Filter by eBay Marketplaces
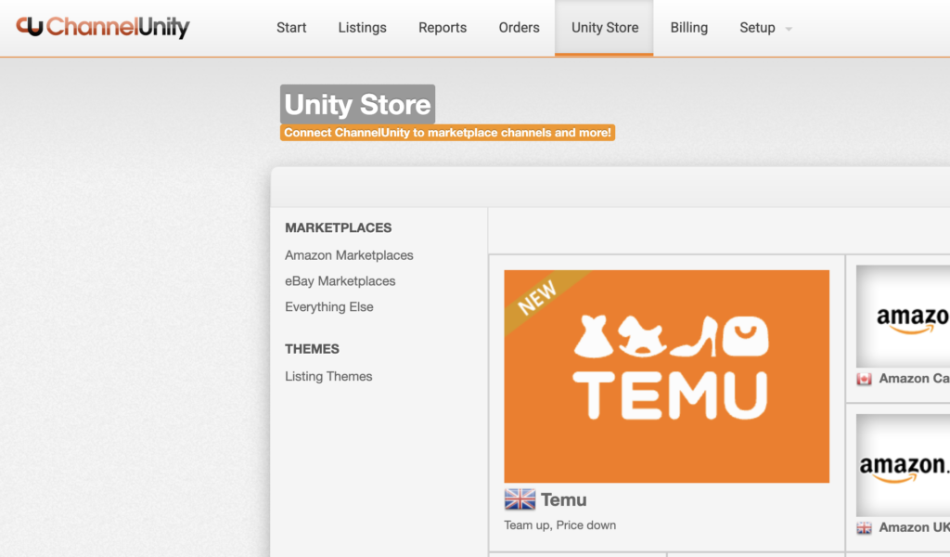This screenshot has width=950, height=557. (340, 281)
